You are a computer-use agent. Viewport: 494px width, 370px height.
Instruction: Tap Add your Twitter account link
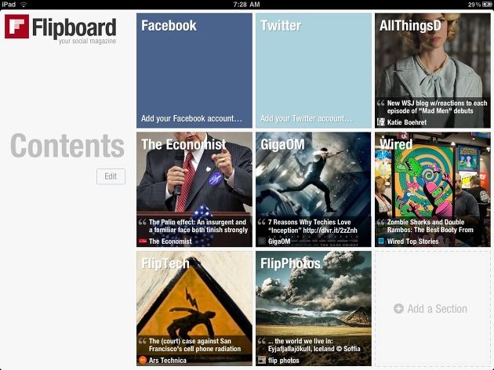click(x=307, y=118)
